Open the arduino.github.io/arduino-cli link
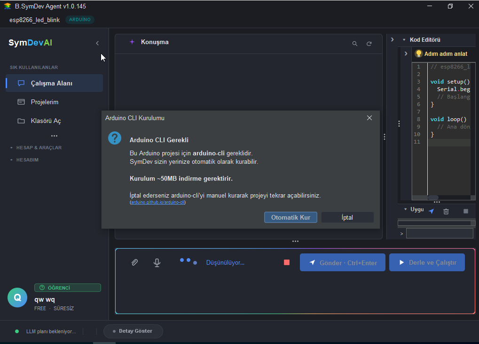 [157, 202]
